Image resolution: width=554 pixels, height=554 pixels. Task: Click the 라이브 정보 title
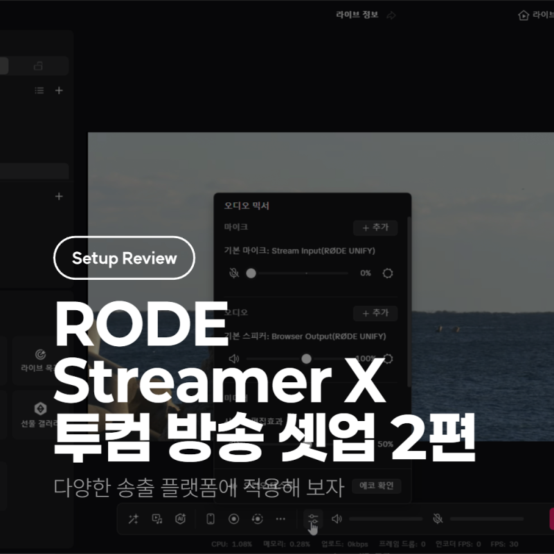(x=357, y=15)
